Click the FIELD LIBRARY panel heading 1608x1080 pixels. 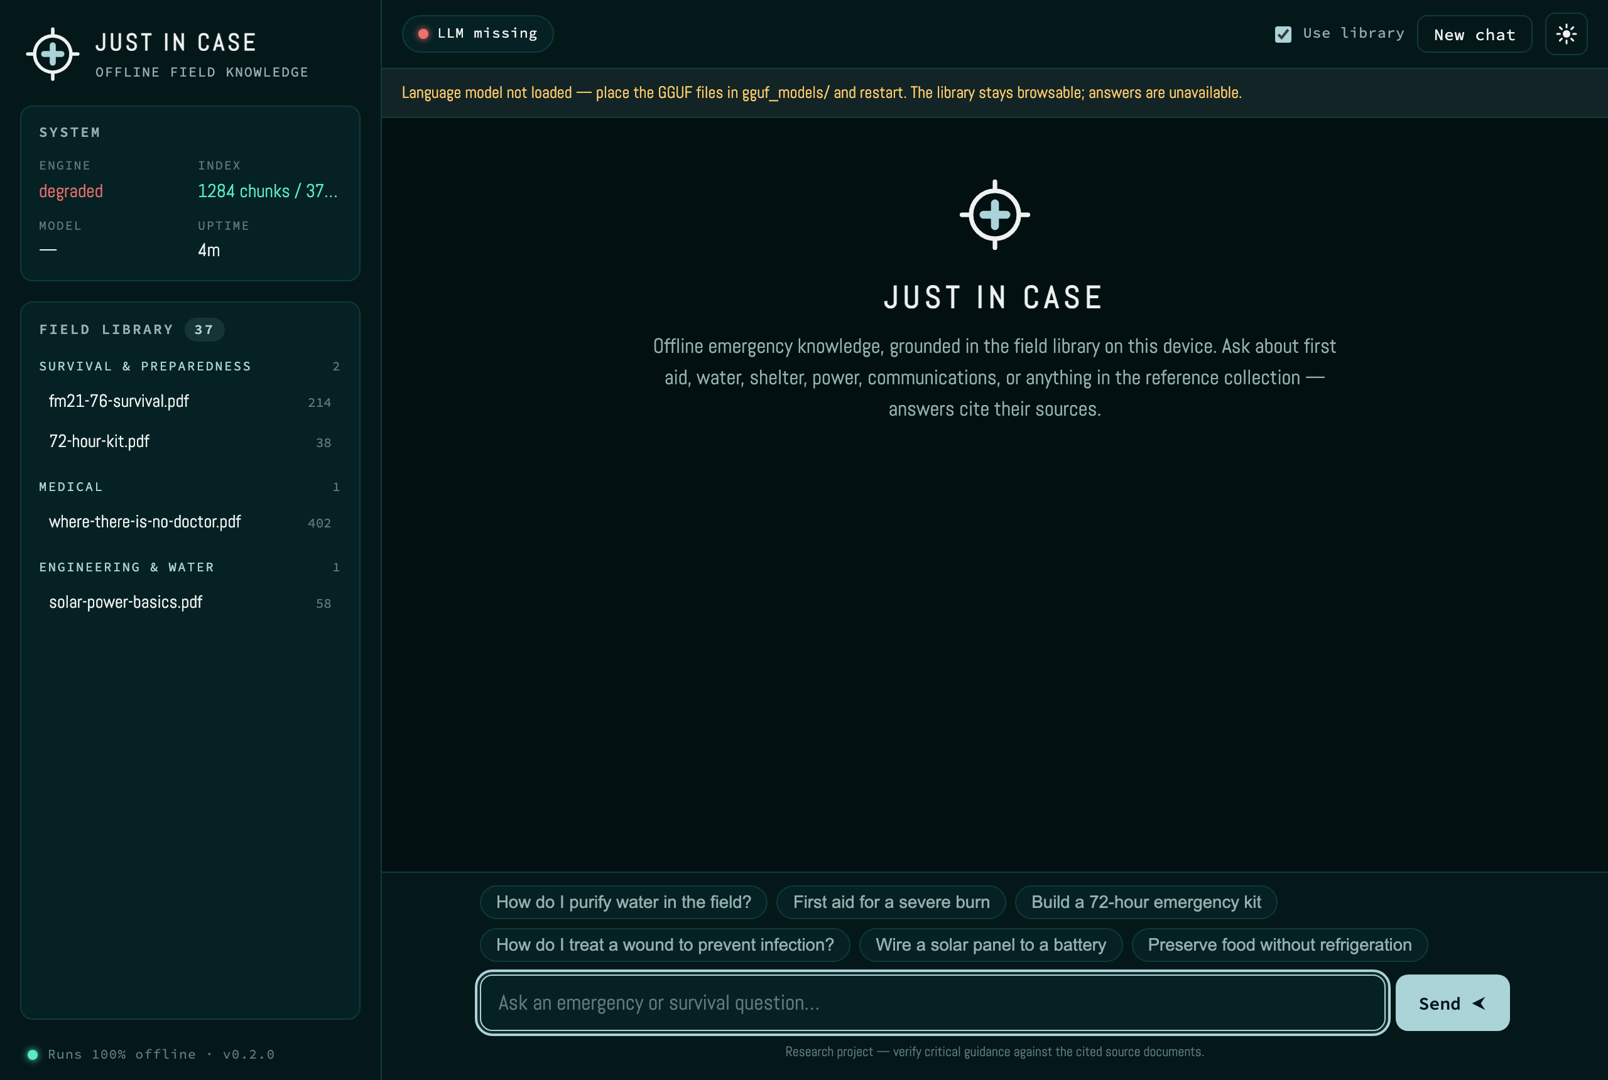(106, 330)
